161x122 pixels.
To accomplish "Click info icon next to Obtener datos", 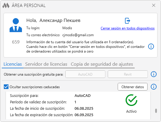I will click(154, 87).
